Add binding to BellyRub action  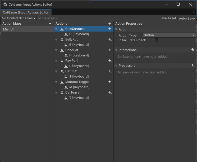click(x=110, y=40)
